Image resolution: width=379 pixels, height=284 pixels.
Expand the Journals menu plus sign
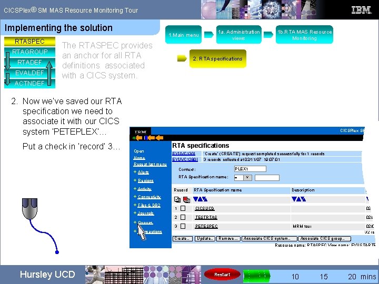tap(135, 213)
